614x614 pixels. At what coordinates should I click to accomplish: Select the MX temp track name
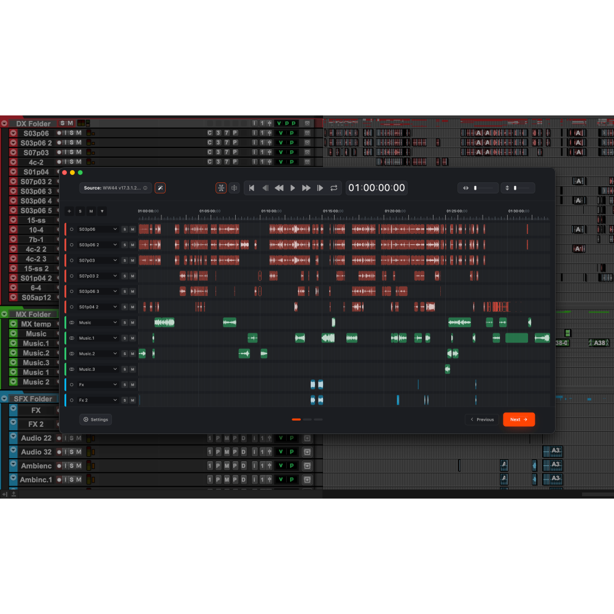36,324
